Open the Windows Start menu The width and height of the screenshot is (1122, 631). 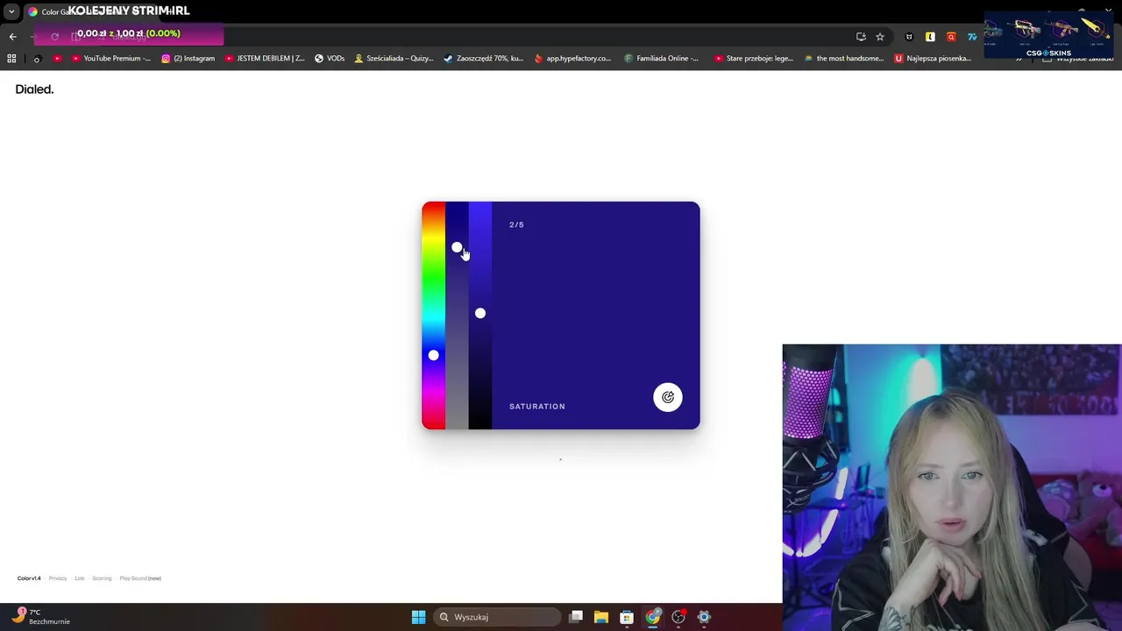418,617
